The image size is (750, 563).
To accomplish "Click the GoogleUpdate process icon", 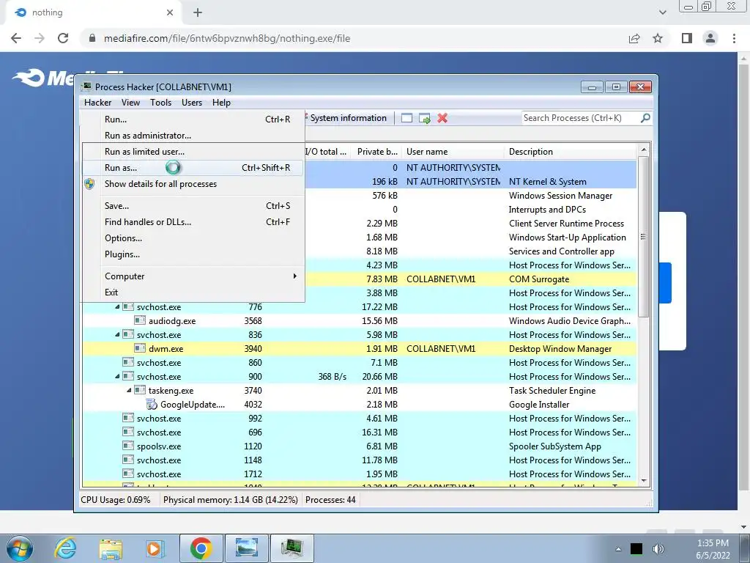I will tap(152, 405).
